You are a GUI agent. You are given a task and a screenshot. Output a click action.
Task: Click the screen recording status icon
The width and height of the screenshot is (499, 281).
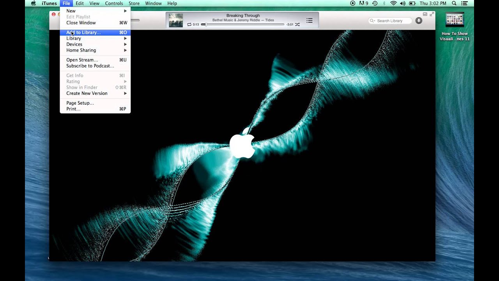353,4
